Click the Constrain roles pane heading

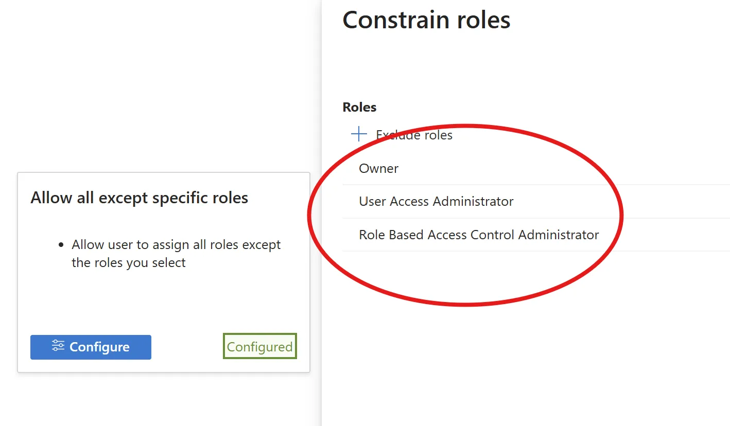426,20
